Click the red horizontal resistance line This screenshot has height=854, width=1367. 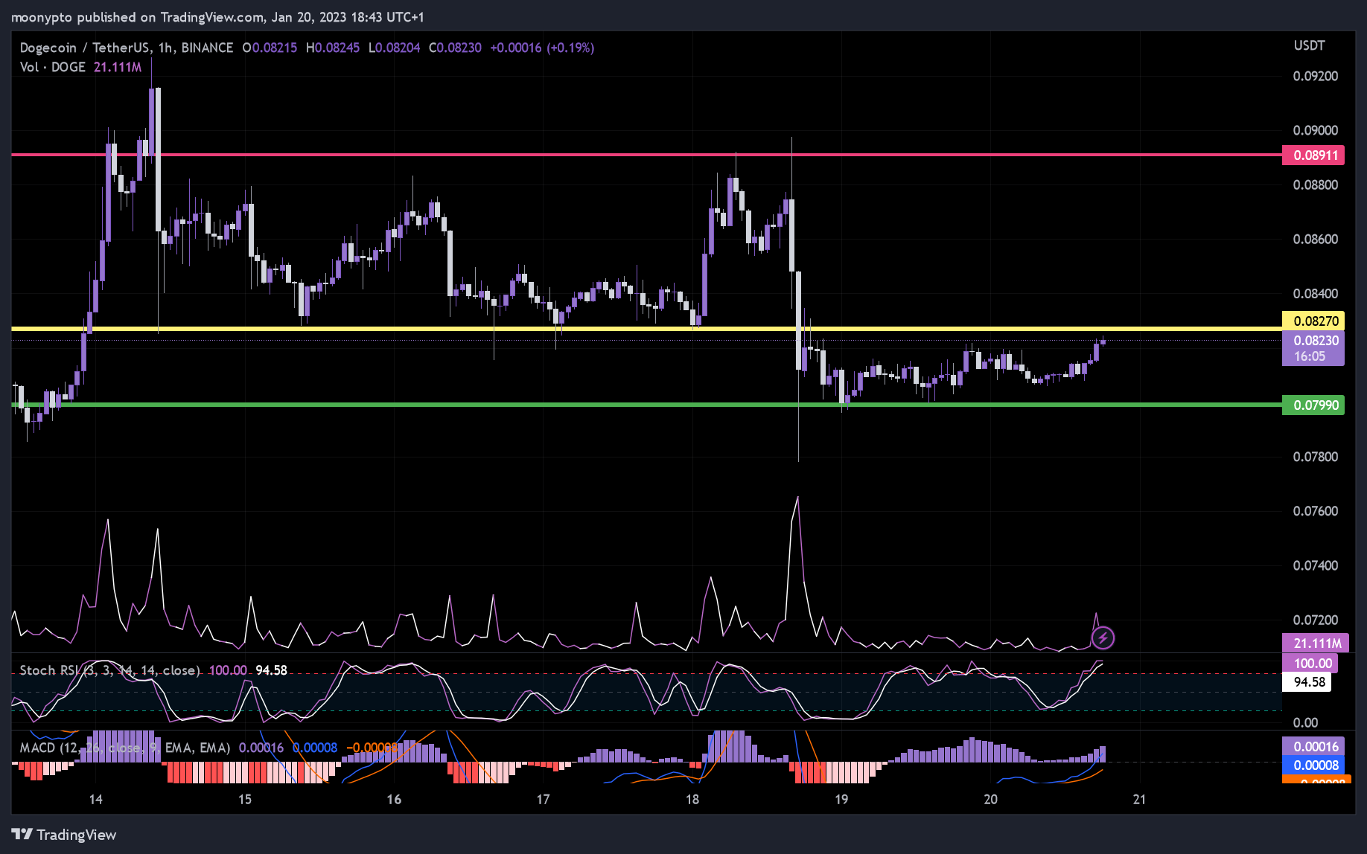pos(646,155)
